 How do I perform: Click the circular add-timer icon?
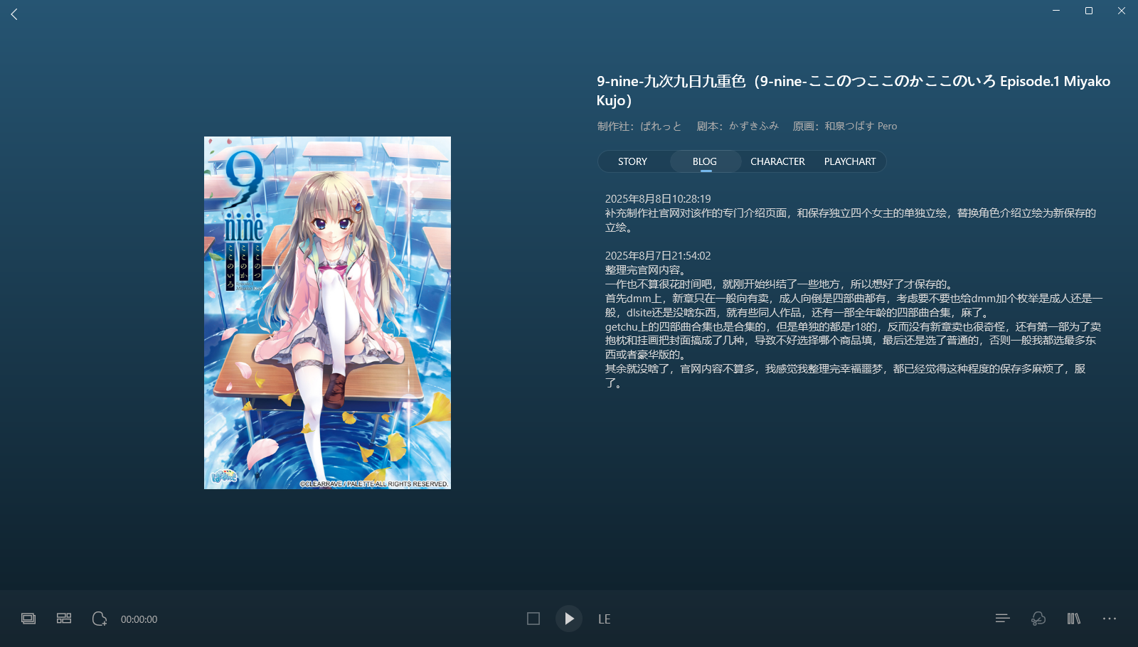point(100,619)
